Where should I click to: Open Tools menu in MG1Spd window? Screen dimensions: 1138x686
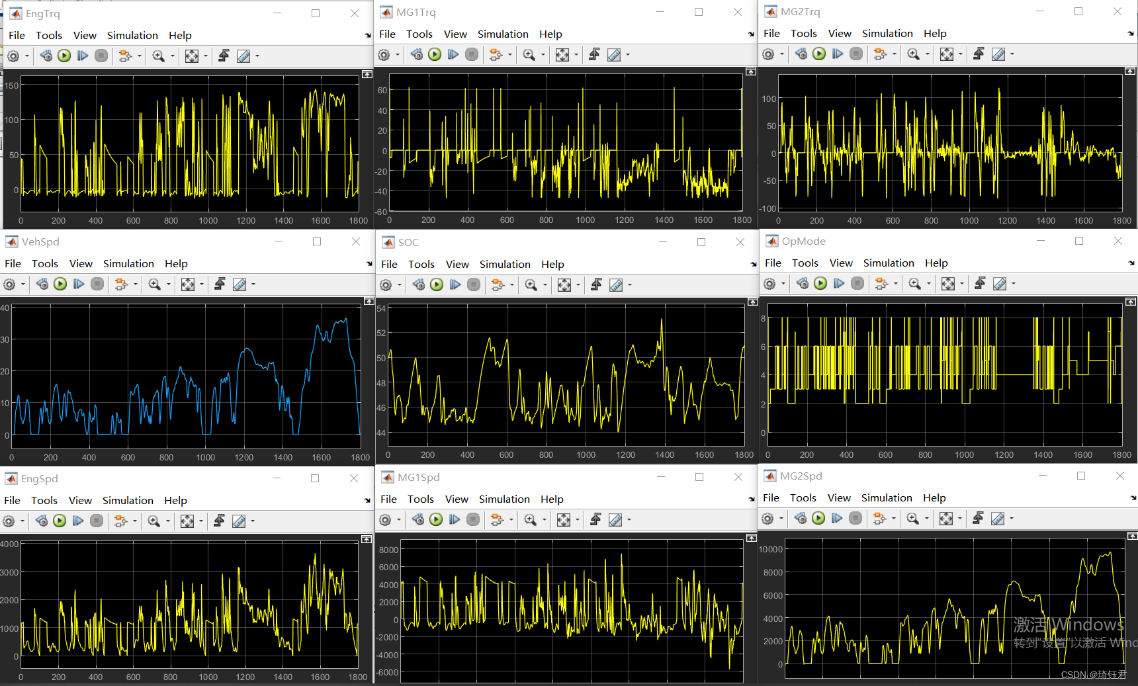(x=421, y=499)
